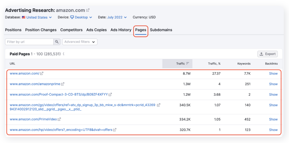Click keywords value 251
Screen dimensions: 289x143
pyautogui.click(x=248, y=84)
